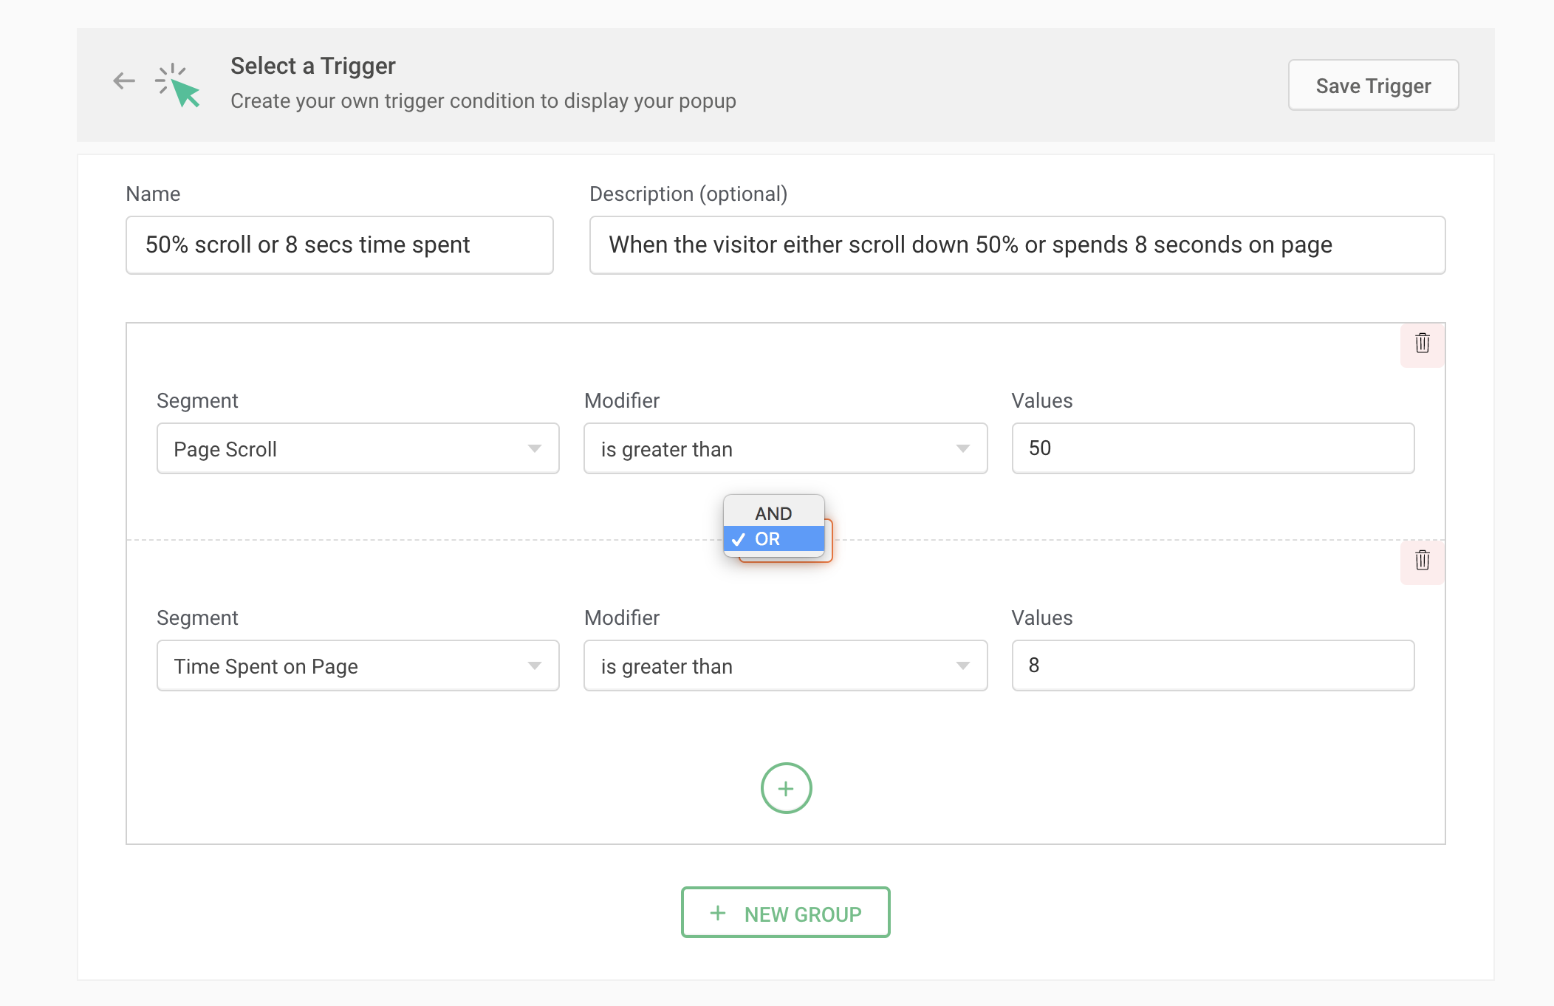
Task: Click dropdown arrow of Page Scroll select
Action: (x=535, y=448)
